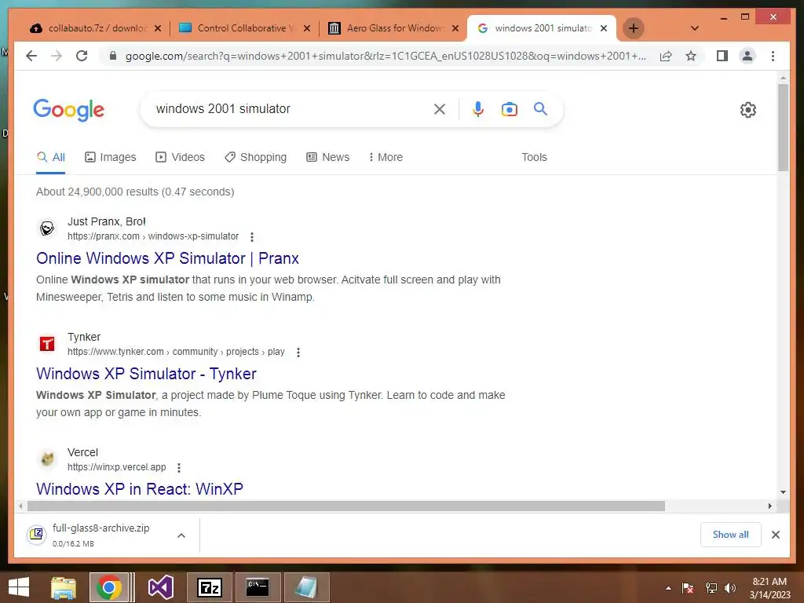Open Command Prompt from the taskbar
The height and width of the screenshot is (603, 804).
point(258,587)
